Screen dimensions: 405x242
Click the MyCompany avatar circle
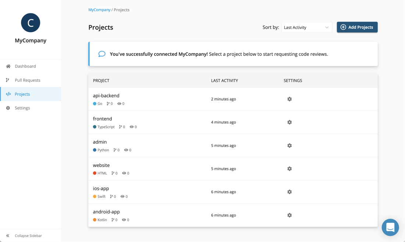(x=31, y=23)
